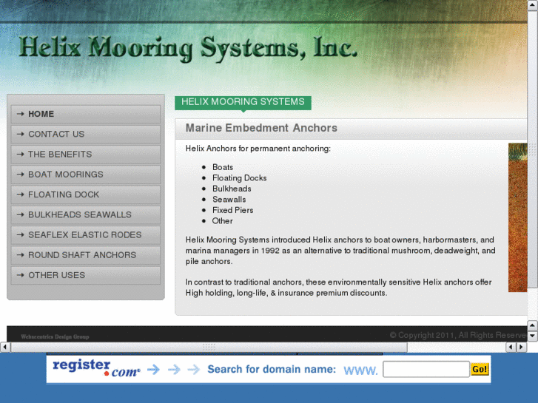This screenshot has width=538, height=403.
Task: Click the 'Boats' list item
Action: click(223, 167)
